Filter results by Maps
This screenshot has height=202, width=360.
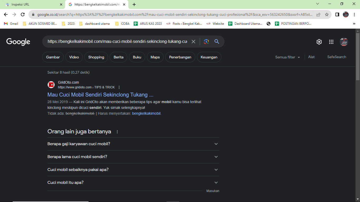click(x=155, y=57)
